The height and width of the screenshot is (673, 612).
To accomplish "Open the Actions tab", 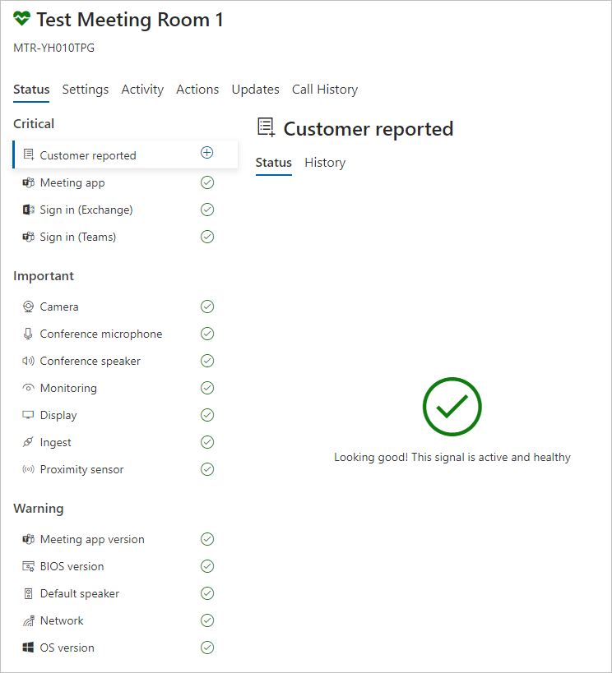I will tap(197, 90).
